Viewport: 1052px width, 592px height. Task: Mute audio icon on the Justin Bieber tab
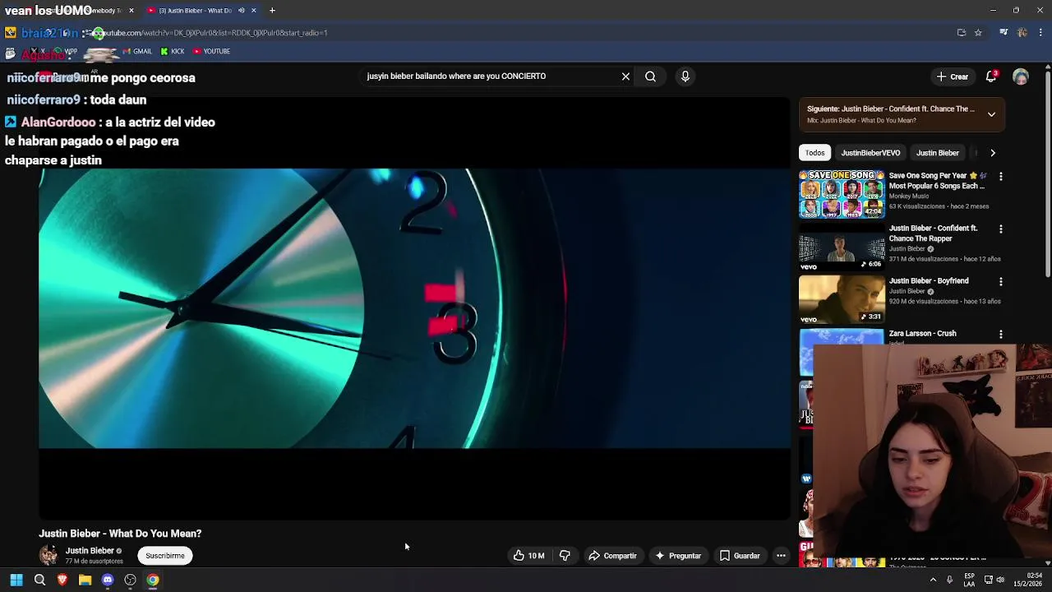(x=241, y=11)
